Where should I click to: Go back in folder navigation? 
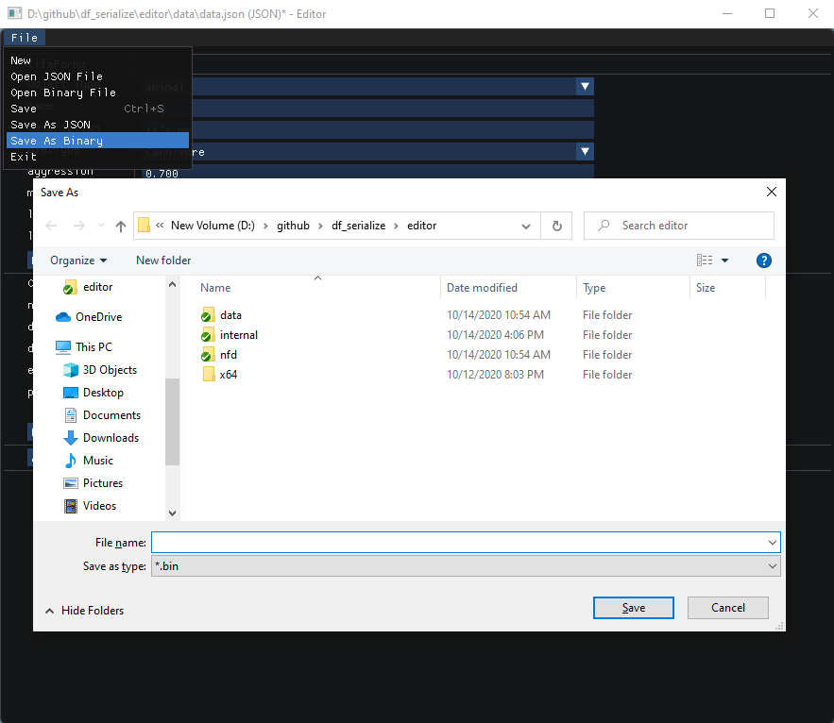tap(51, 226)
